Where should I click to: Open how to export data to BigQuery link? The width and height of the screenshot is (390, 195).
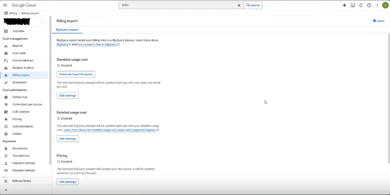coord(98,44)
